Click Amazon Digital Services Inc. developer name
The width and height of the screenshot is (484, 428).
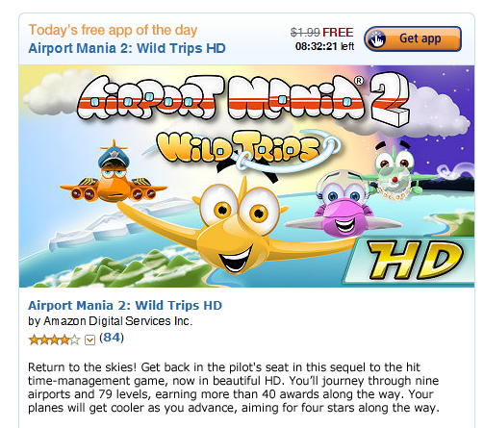tap(118, 321)
